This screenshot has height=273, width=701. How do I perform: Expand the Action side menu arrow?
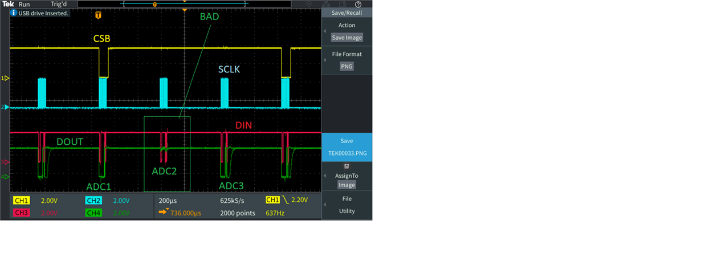pos(324,31)
